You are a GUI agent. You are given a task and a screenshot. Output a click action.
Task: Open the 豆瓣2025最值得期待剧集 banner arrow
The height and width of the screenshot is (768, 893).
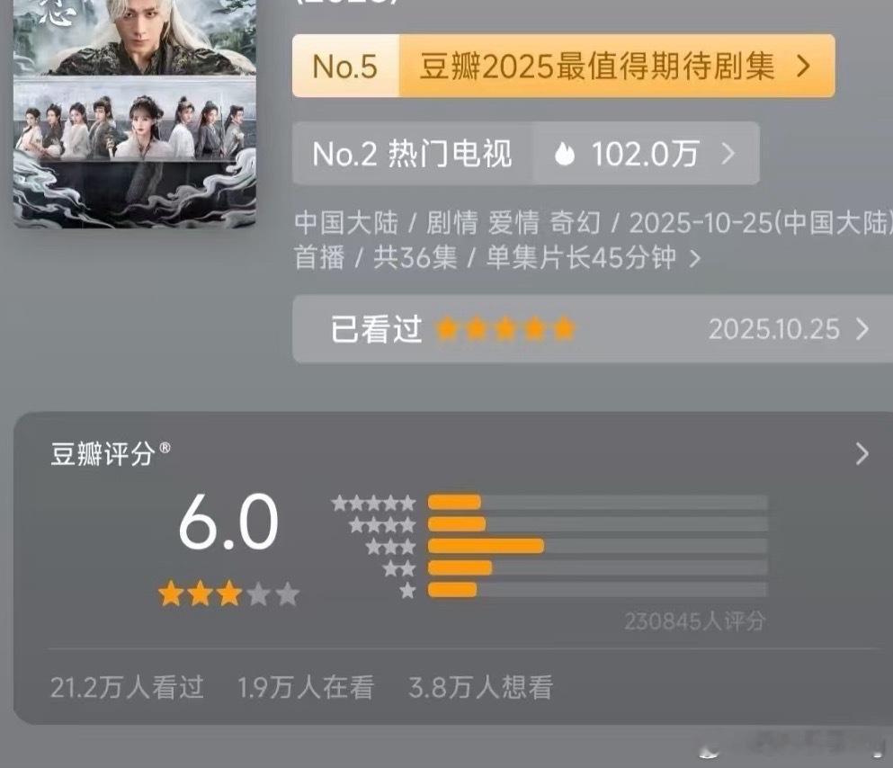coord(804,66)
